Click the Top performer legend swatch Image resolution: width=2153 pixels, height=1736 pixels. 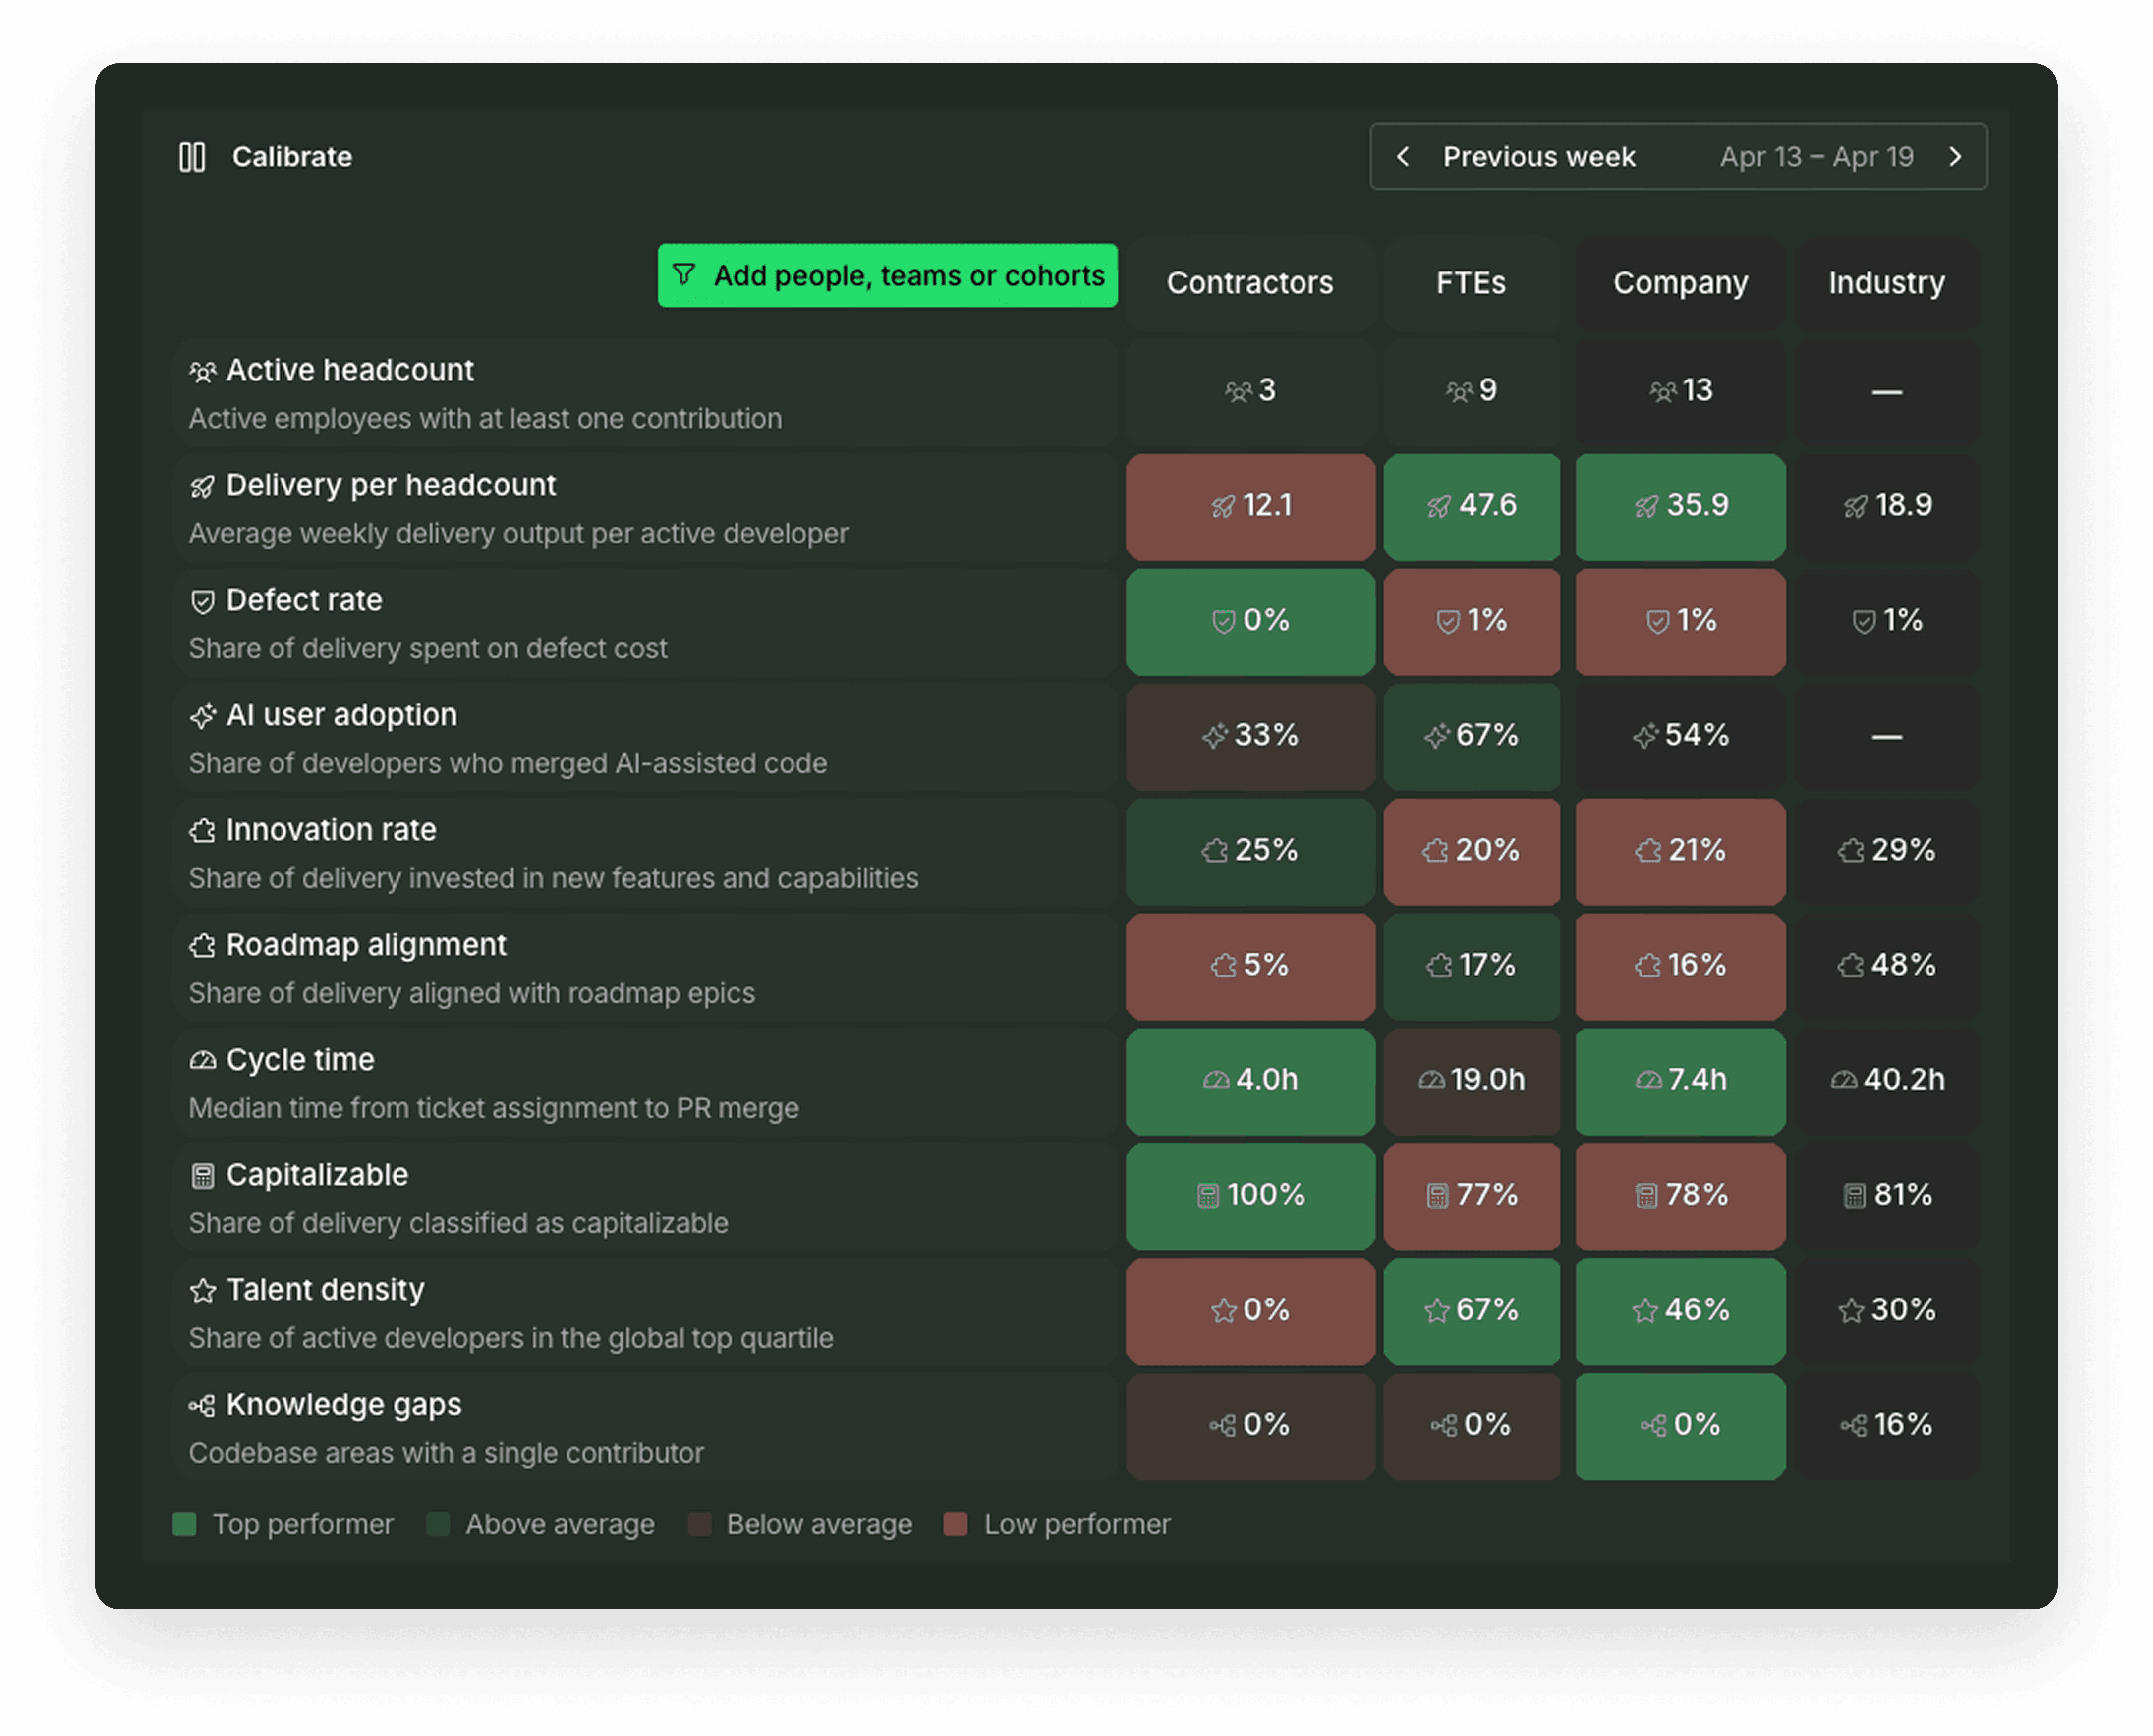point(184,1524)
